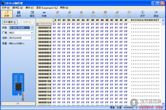Open the 操作(P) menu
166x110 pixels.
30,8
